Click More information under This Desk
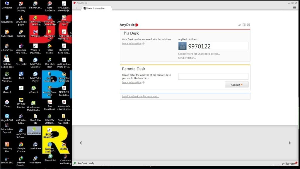The width and height of the screenshot is (300, 169). tap(132, 43)
